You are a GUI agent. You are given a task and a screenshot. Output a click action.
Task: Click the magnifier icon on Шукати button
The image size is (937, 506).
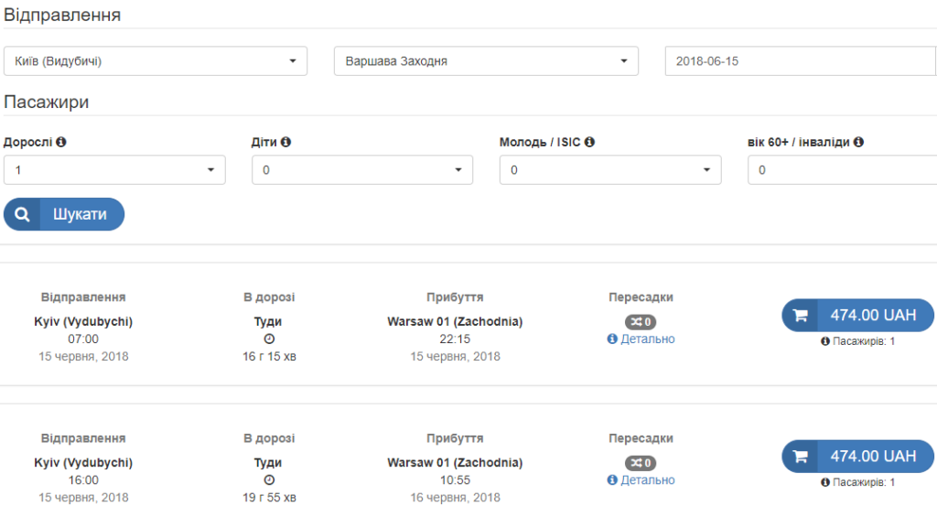click(22, 214)
